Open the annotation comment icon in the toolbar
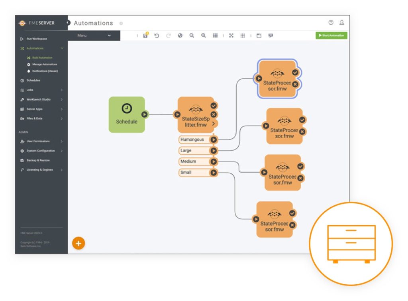 (x=270, y=35)
